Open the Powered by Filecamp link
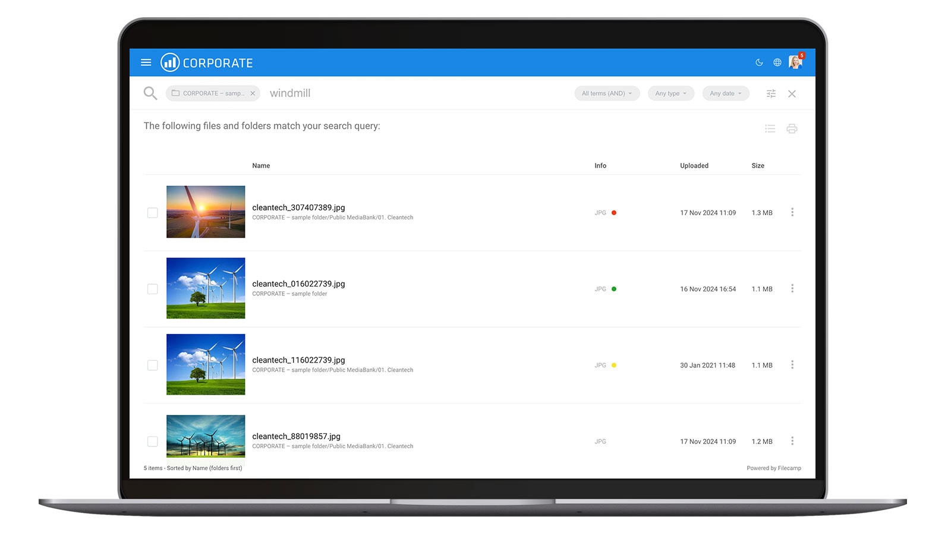The image size is (951, 535). [x=774, y=468]
